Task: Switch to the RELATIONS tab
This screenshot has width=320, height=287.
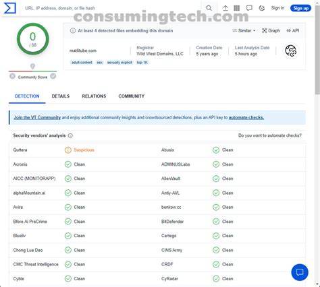Action: tap(94, 96)
